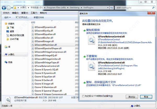Click 打开方式... toolbar button

click(22, 18)
